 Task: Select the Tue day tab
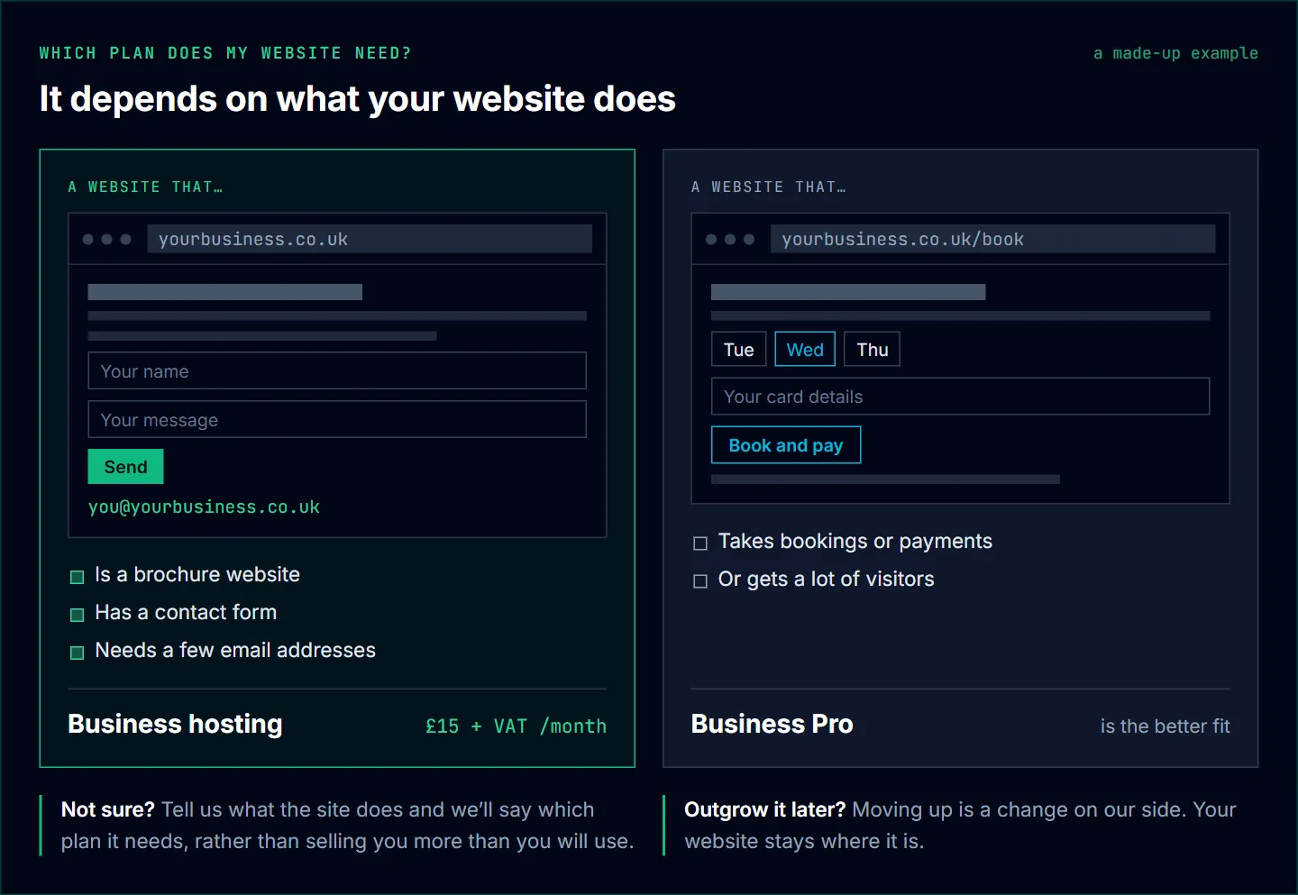coord(739,350)
